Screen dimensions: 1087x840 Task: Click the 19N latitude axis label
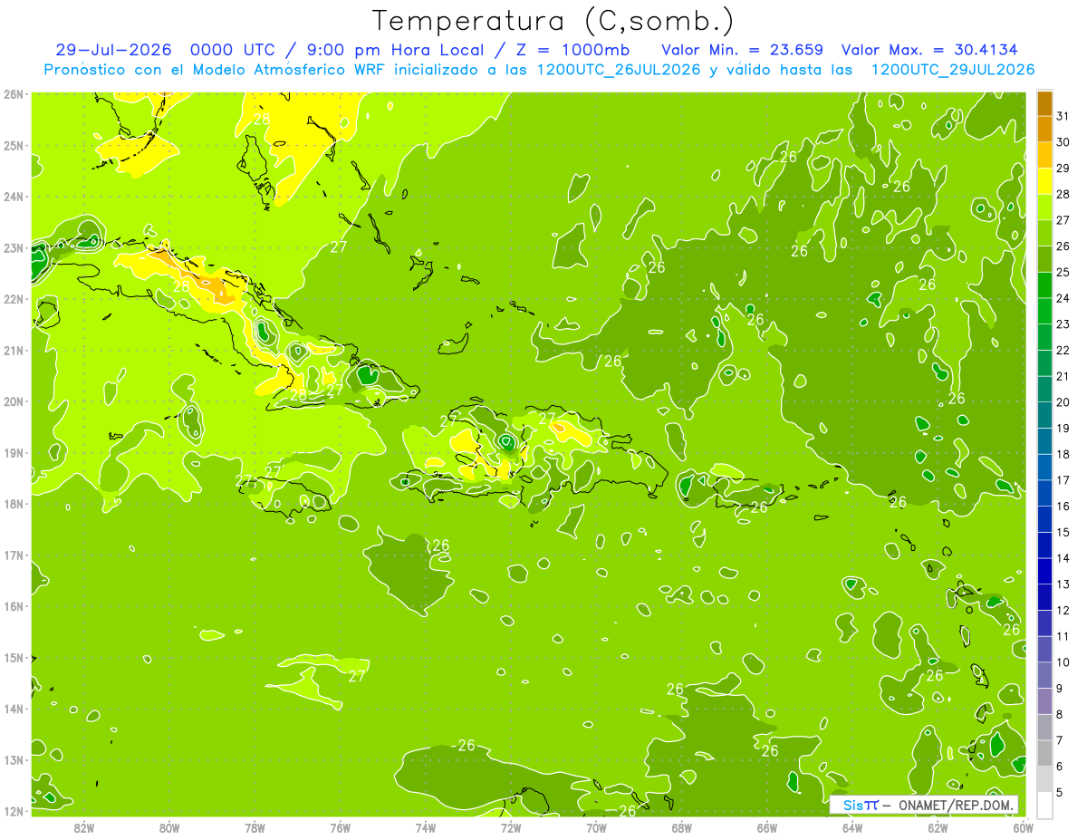point(14,452)
